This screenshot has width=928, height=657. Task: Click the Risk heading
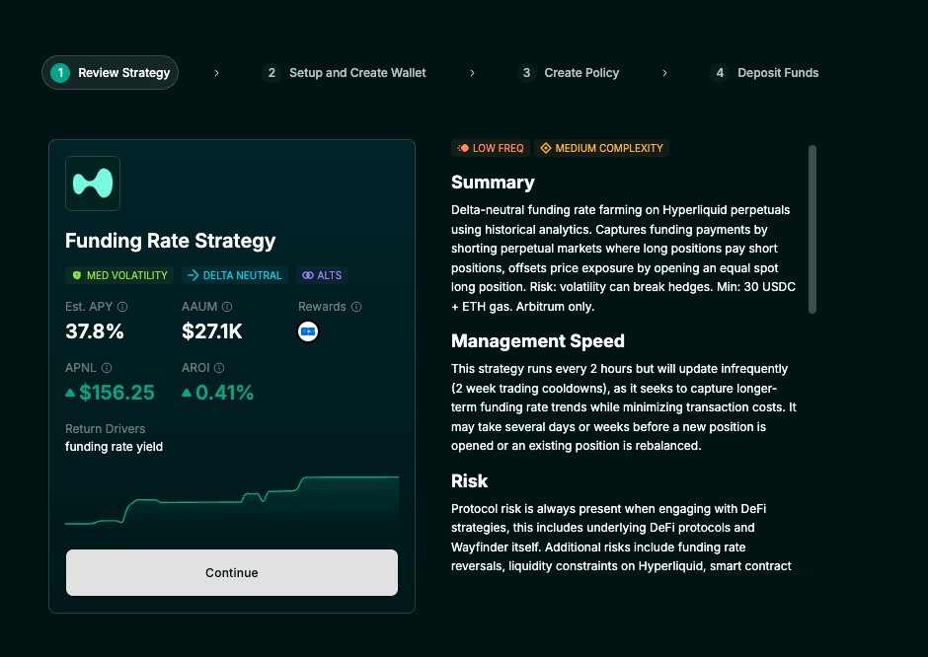coord(469,480)
